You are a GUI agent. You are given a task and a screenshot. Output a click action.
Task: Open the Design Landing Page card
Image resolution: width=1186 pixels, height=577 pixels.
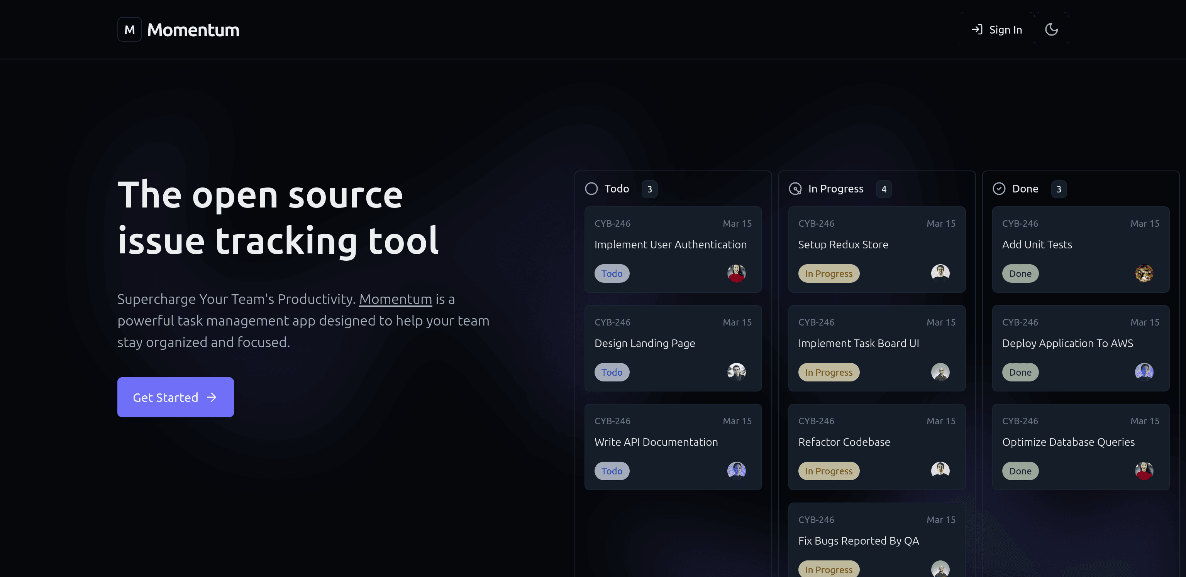click(673, 348)
